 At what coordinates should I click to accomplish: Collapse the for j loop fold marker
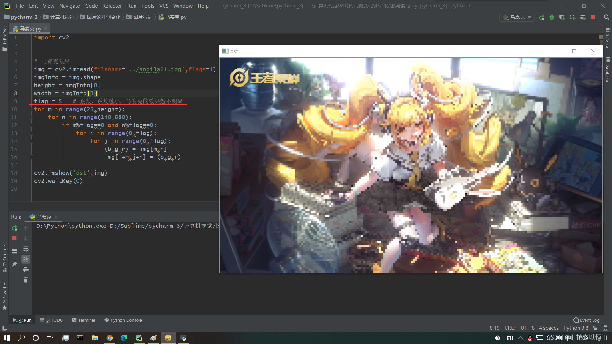(32, 141)
